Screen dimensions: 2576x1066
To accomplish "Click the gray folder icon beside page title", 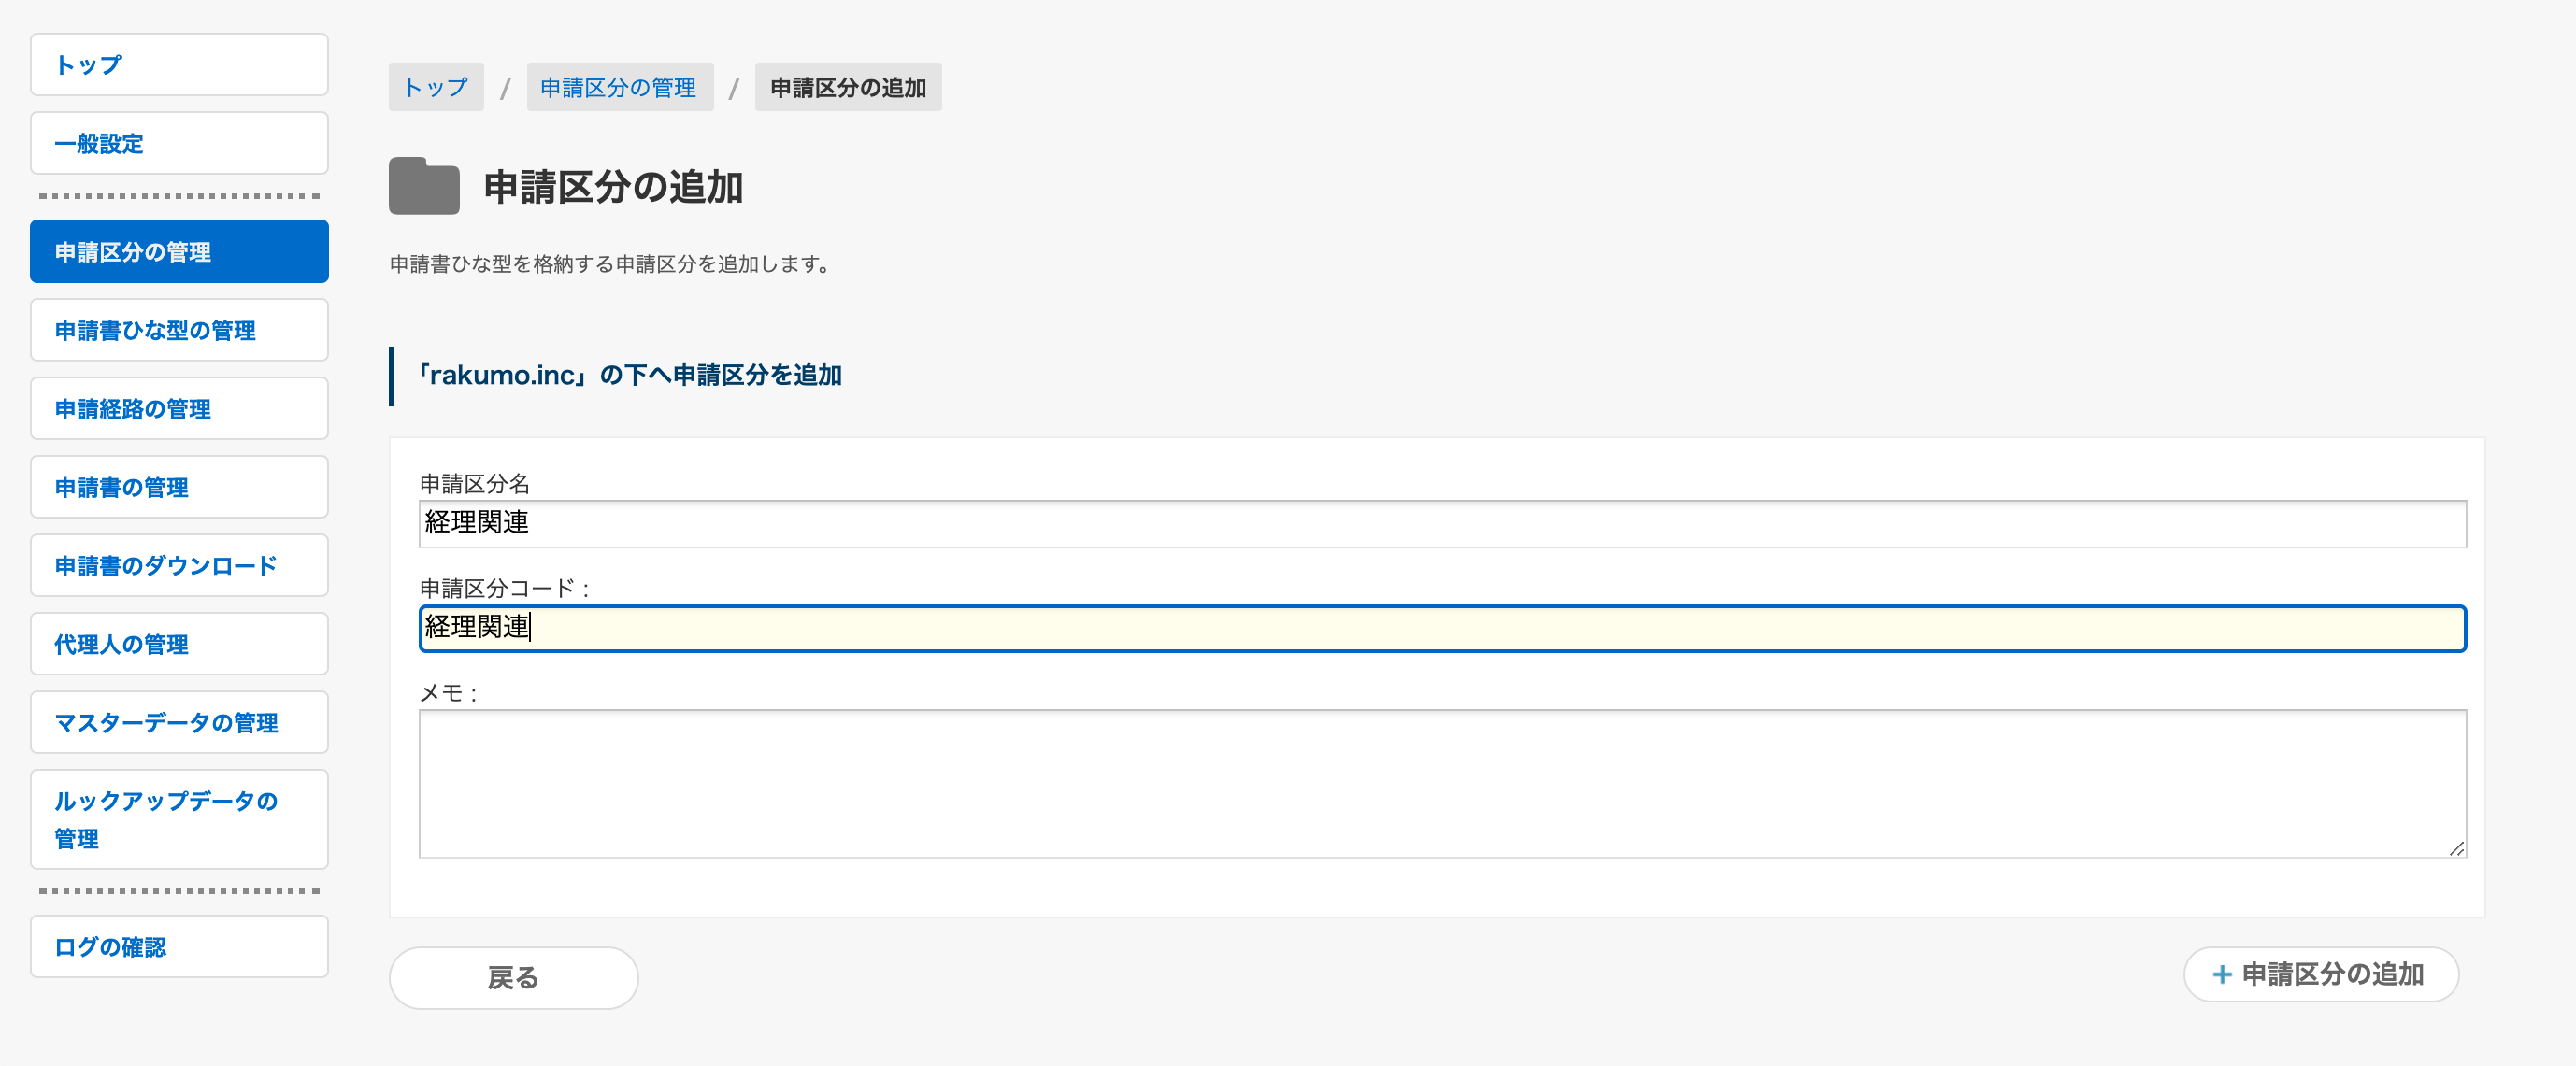I will tap(424, 186).
